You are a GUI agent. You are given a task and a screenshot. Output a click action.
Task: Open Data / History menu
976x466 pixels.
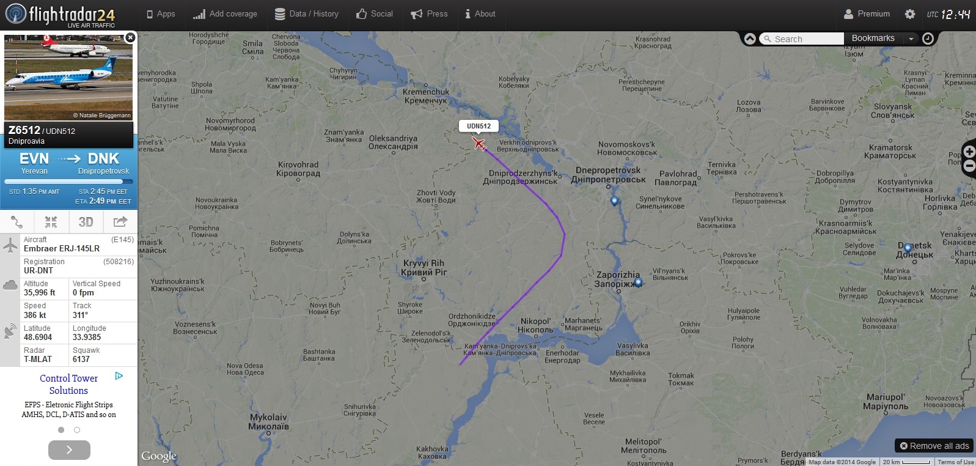306,14
